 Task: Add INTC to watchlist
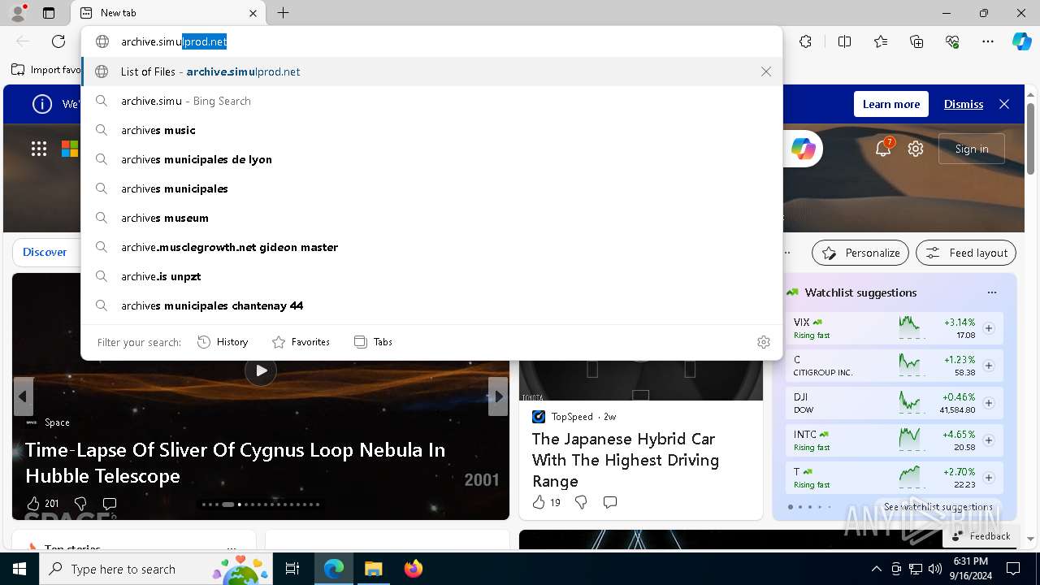tap(989, 440)
